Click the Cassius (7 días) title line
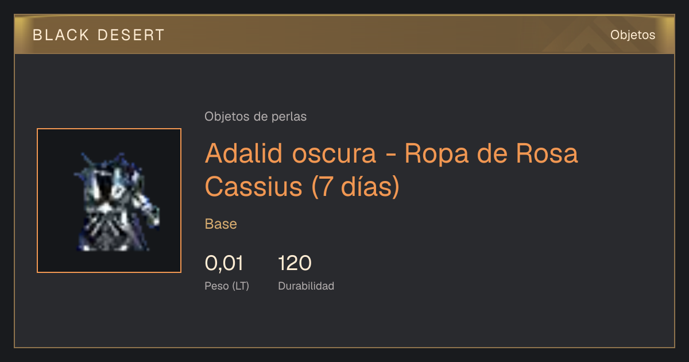Viewport: 689px width, 362px height. tap(301, 187)
